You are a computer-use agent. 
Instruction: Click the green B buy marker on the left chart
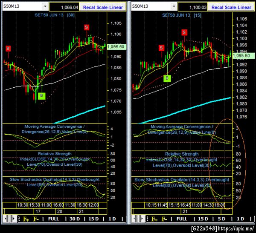(x=41, y=96)
